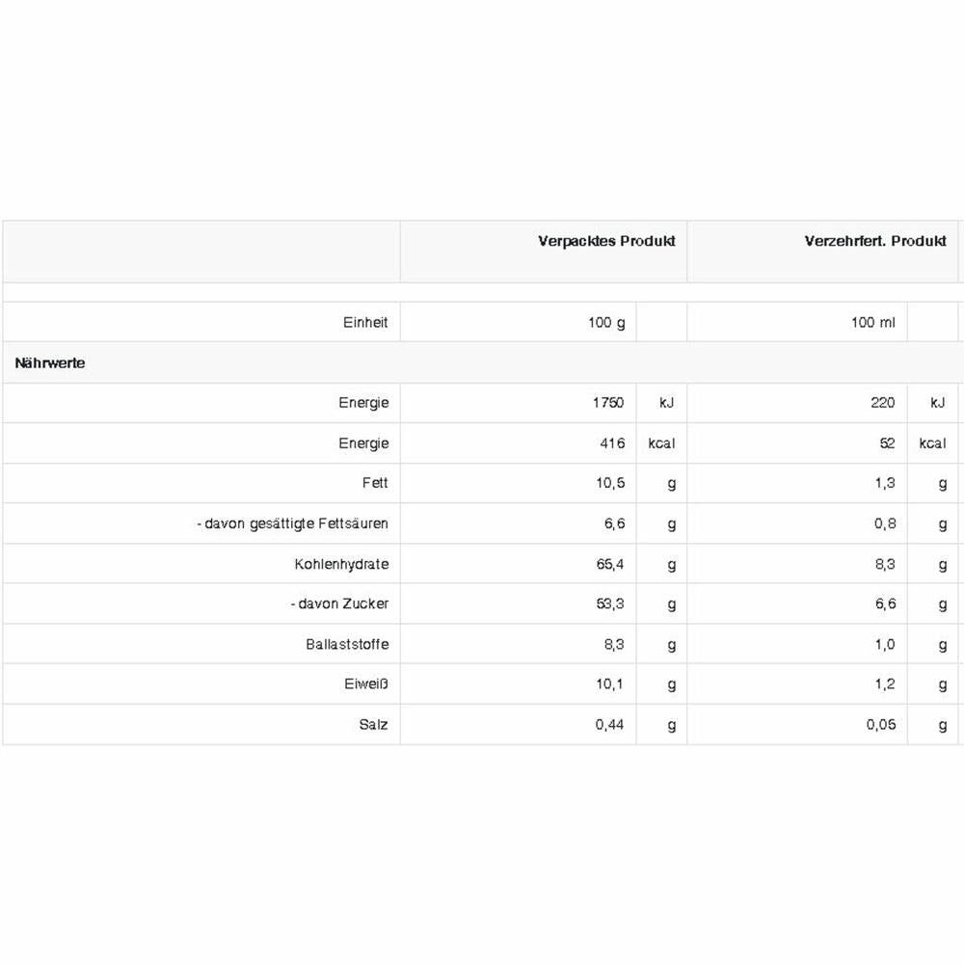Viewport: 964px width, 964px height.
Task: Click the gesättigte Fettsäuren row label
Action: click(292, 524)
